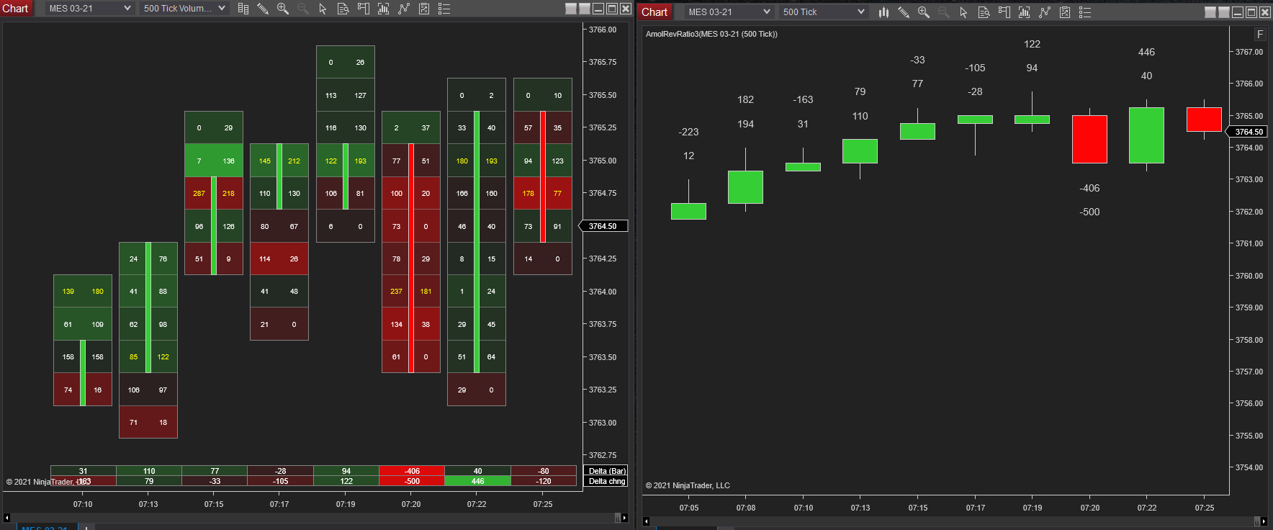The height and width of the screenshot is (530, 1273).
Task: Select the large red candle at 07:20
Action: coord(1089,139)
